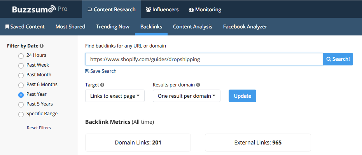This screenshot has width=362, height=155.
Task: Open the Content Research tab
Action: point(111,9)
